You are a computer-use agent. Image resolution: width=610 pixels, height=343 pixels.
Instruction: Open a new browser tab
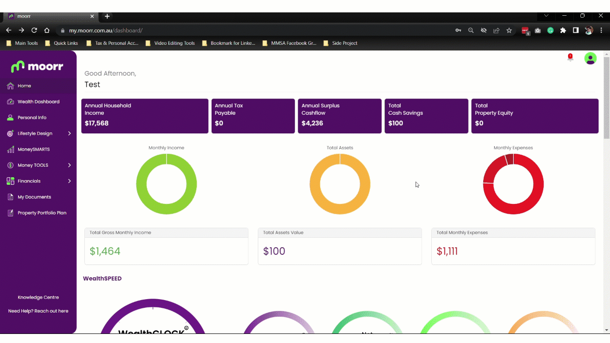point(107,16)
